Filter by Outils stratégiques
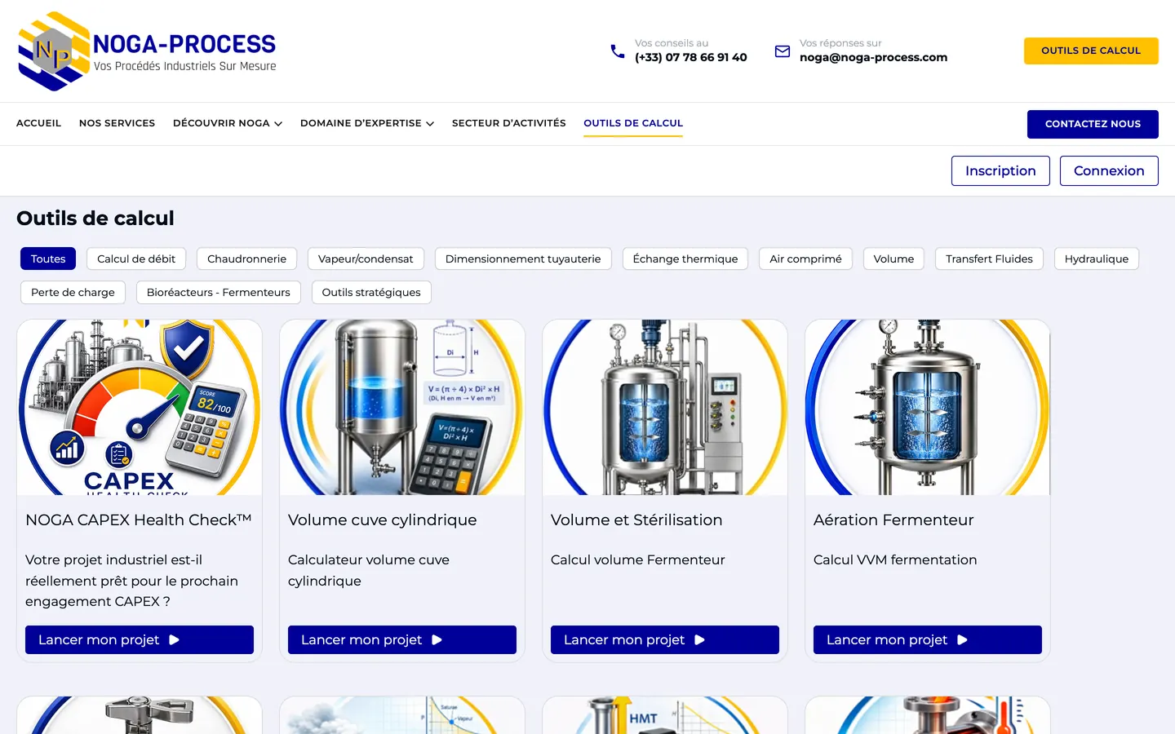1175x734 pixels. (x=371, y=292)
